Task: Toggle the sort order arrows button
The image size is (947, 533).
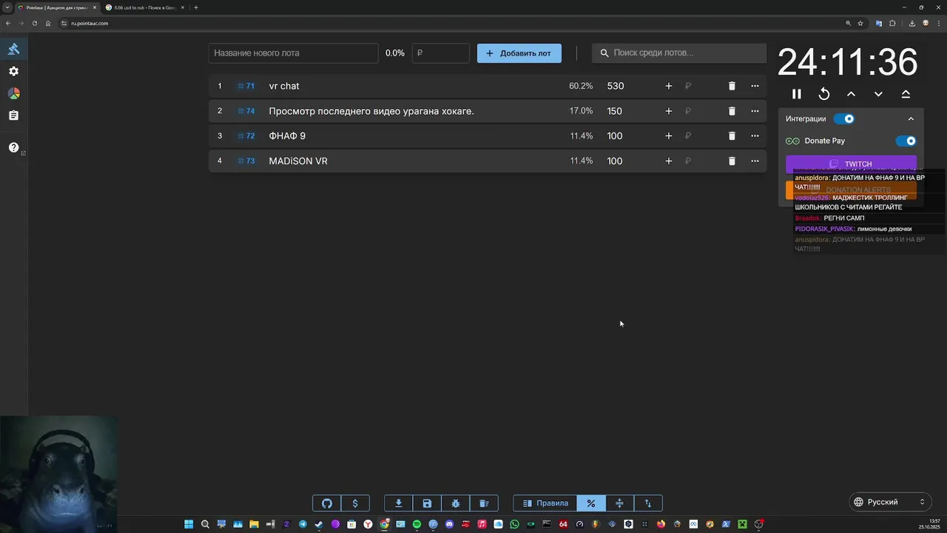Action: pyautogui.click(x=648, y=503)
